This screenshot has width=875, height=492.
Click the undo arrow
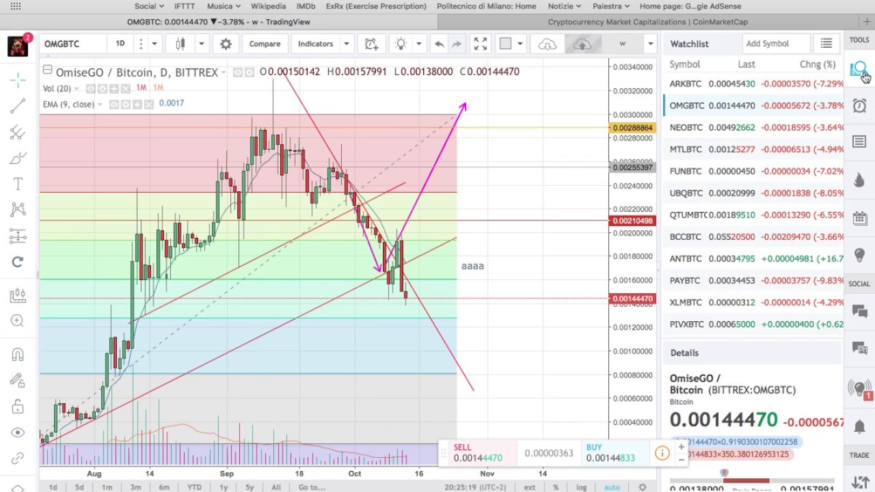(439, 44)
